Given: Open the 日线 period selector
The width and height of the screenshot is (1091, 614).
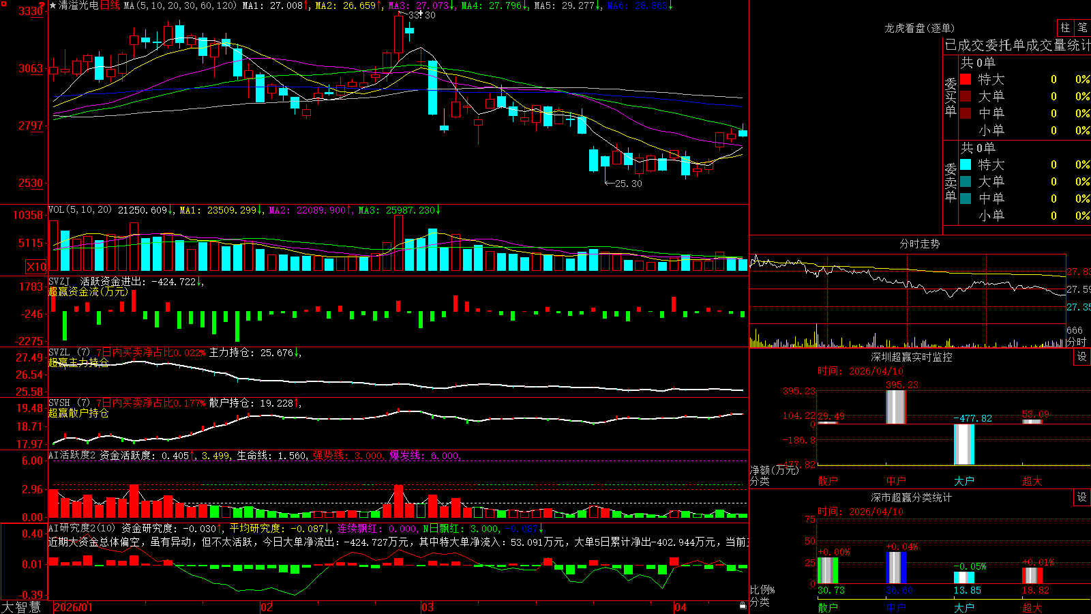Looking at the screenshot, I should click(110, 5).
